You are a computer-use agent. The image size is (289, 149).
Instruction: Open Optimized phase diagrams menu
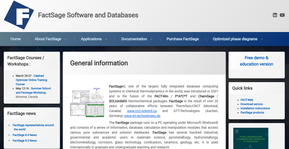pos(235,39)
